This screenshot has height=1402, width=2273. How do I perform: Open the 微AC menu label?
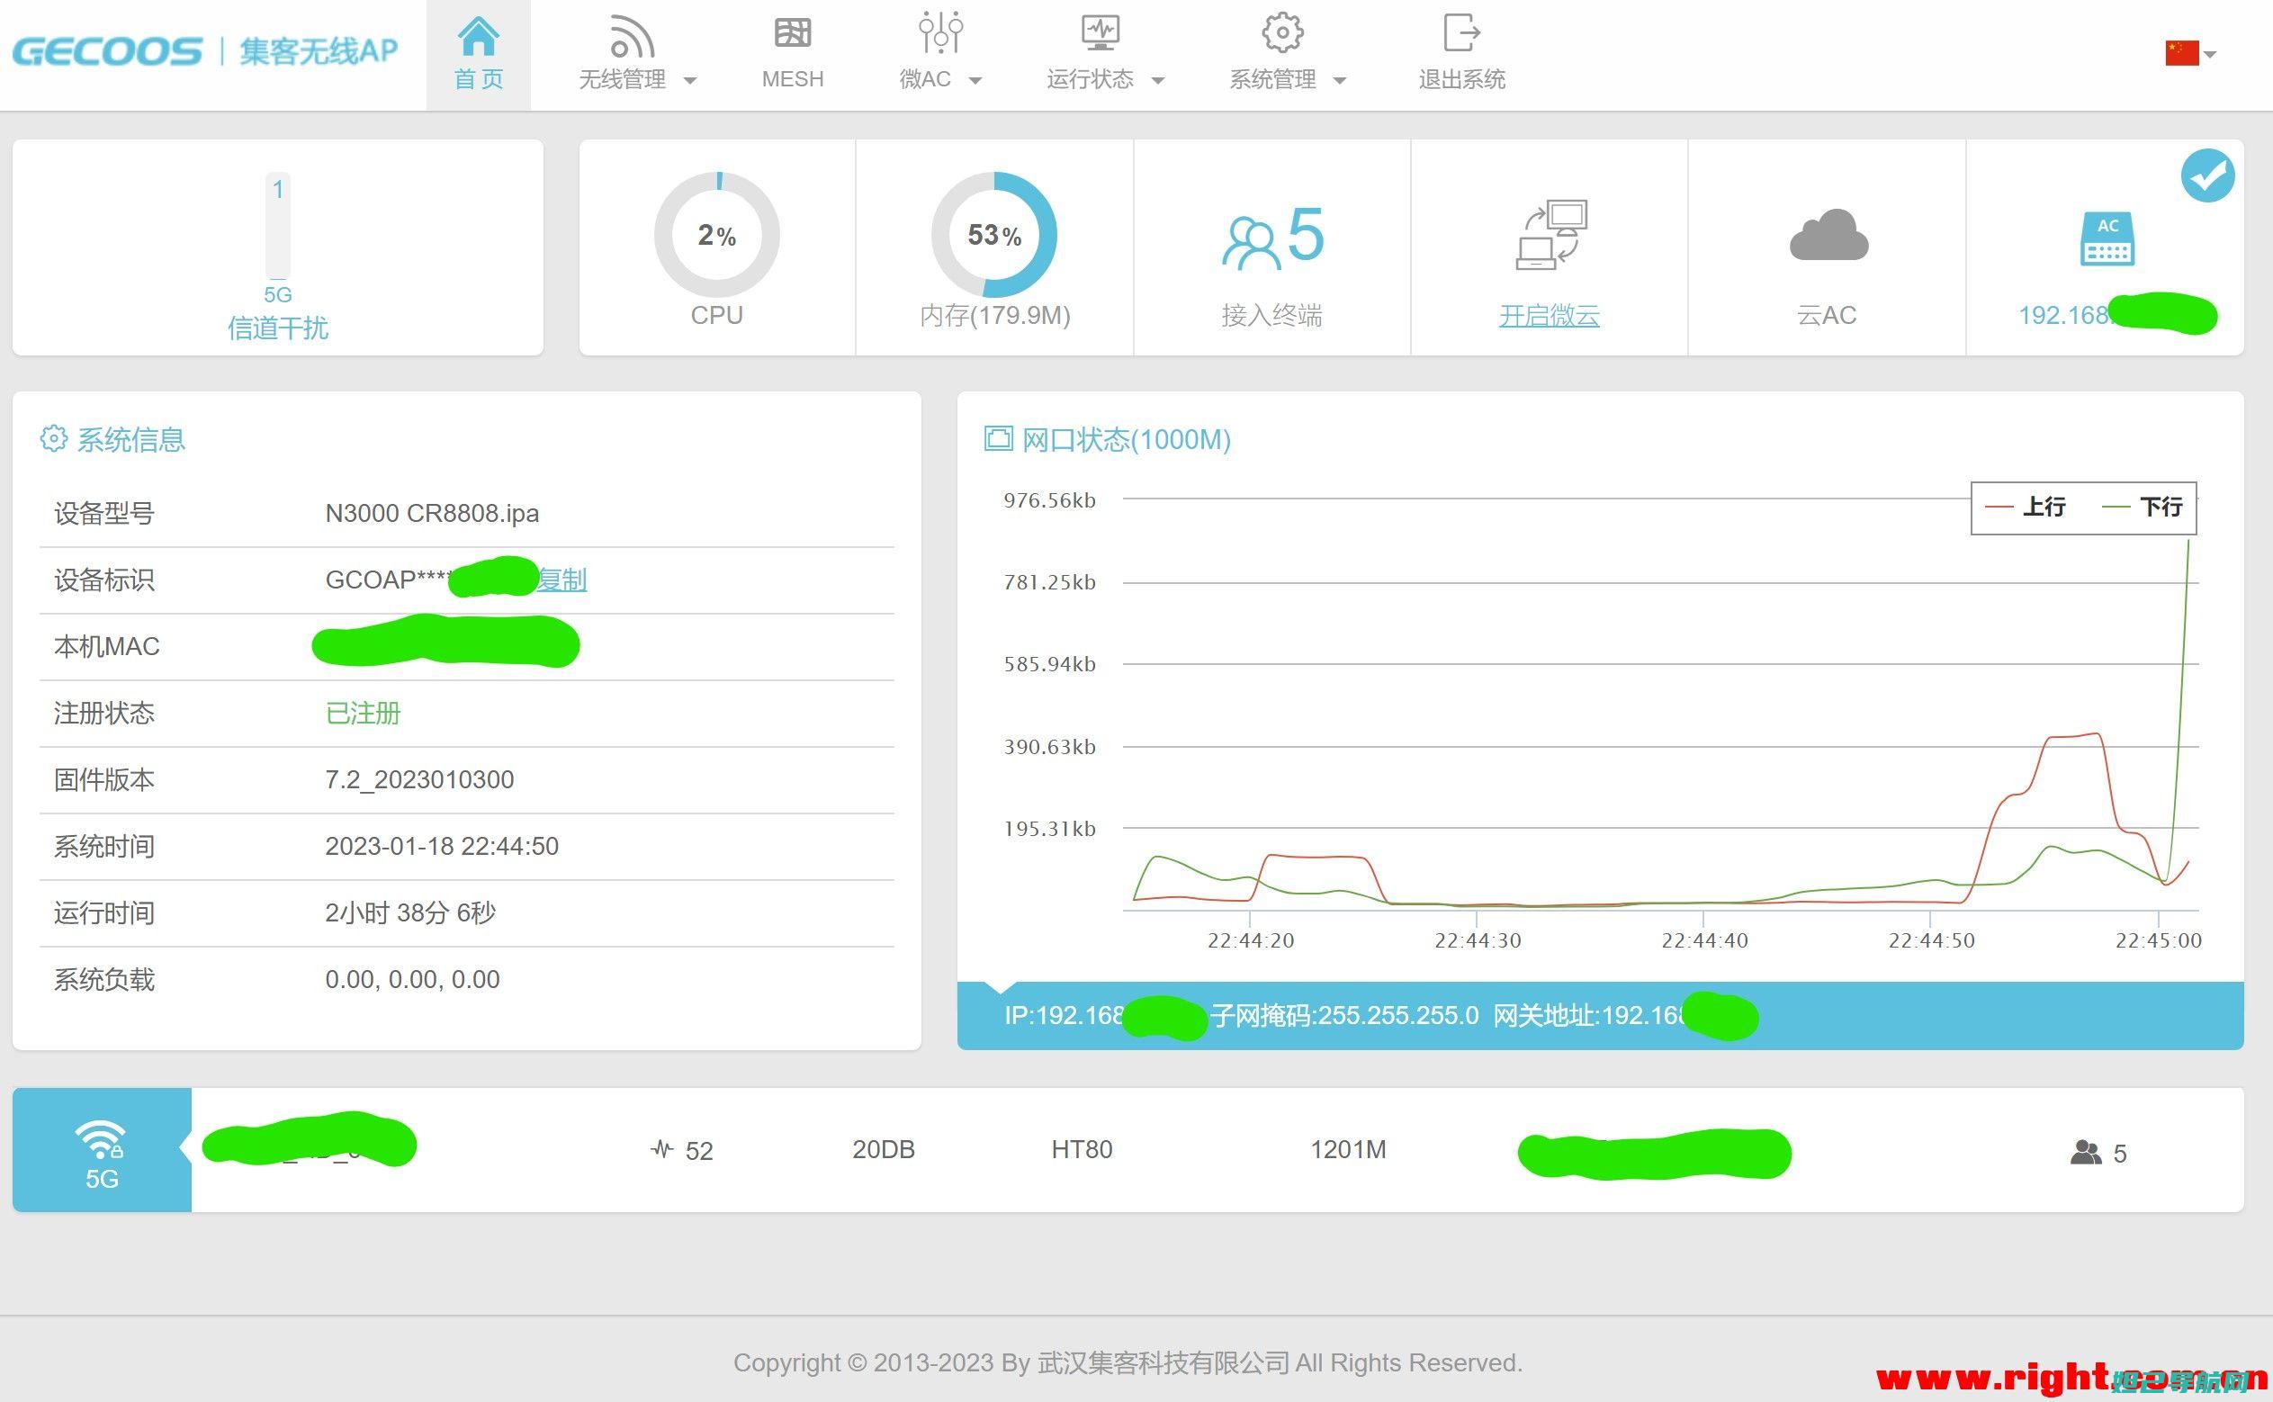pos(925,80)
